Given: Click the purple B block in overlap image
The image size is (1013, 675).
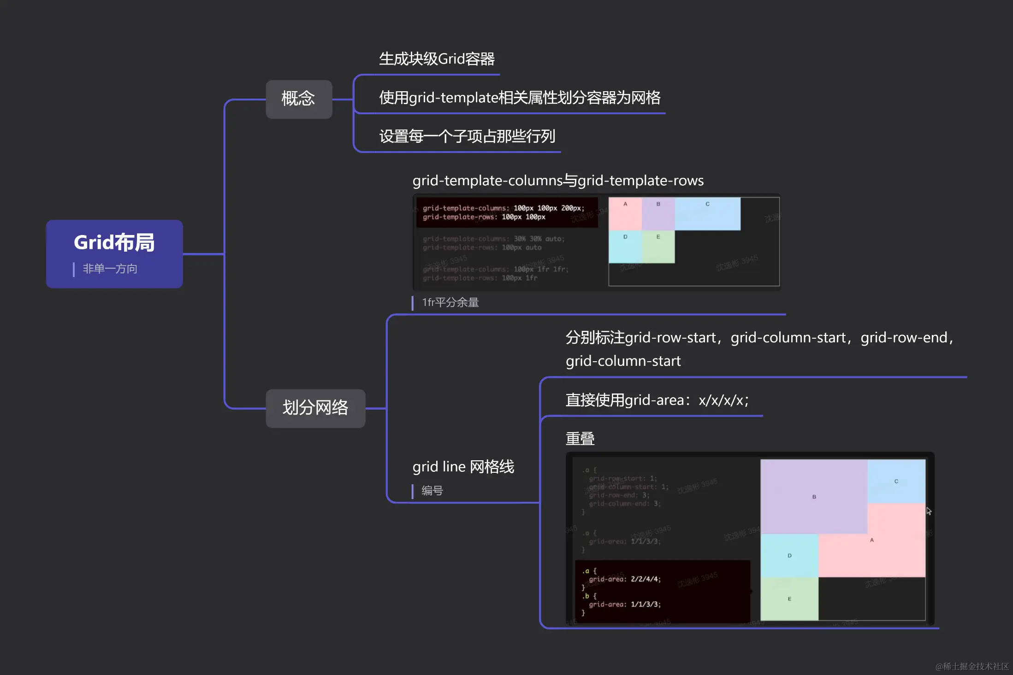Looking at the screenshot, I should [x=813, y=497].
